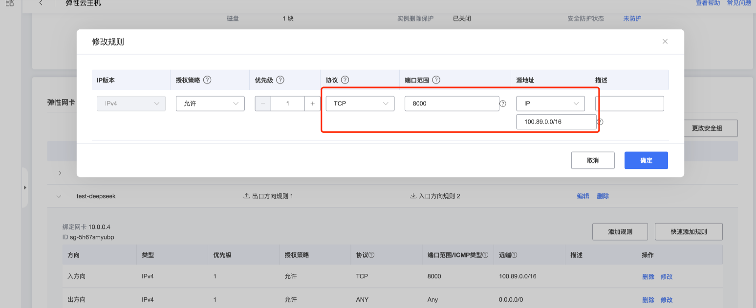Open the 端口范围 help icon in dialog header
756x308 pixels.
click(436, 80)
